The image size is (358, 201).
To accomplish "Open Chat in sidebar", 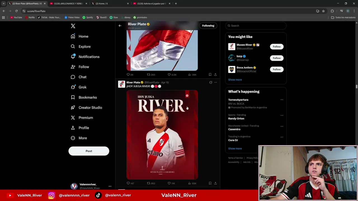I will [79, 77].
